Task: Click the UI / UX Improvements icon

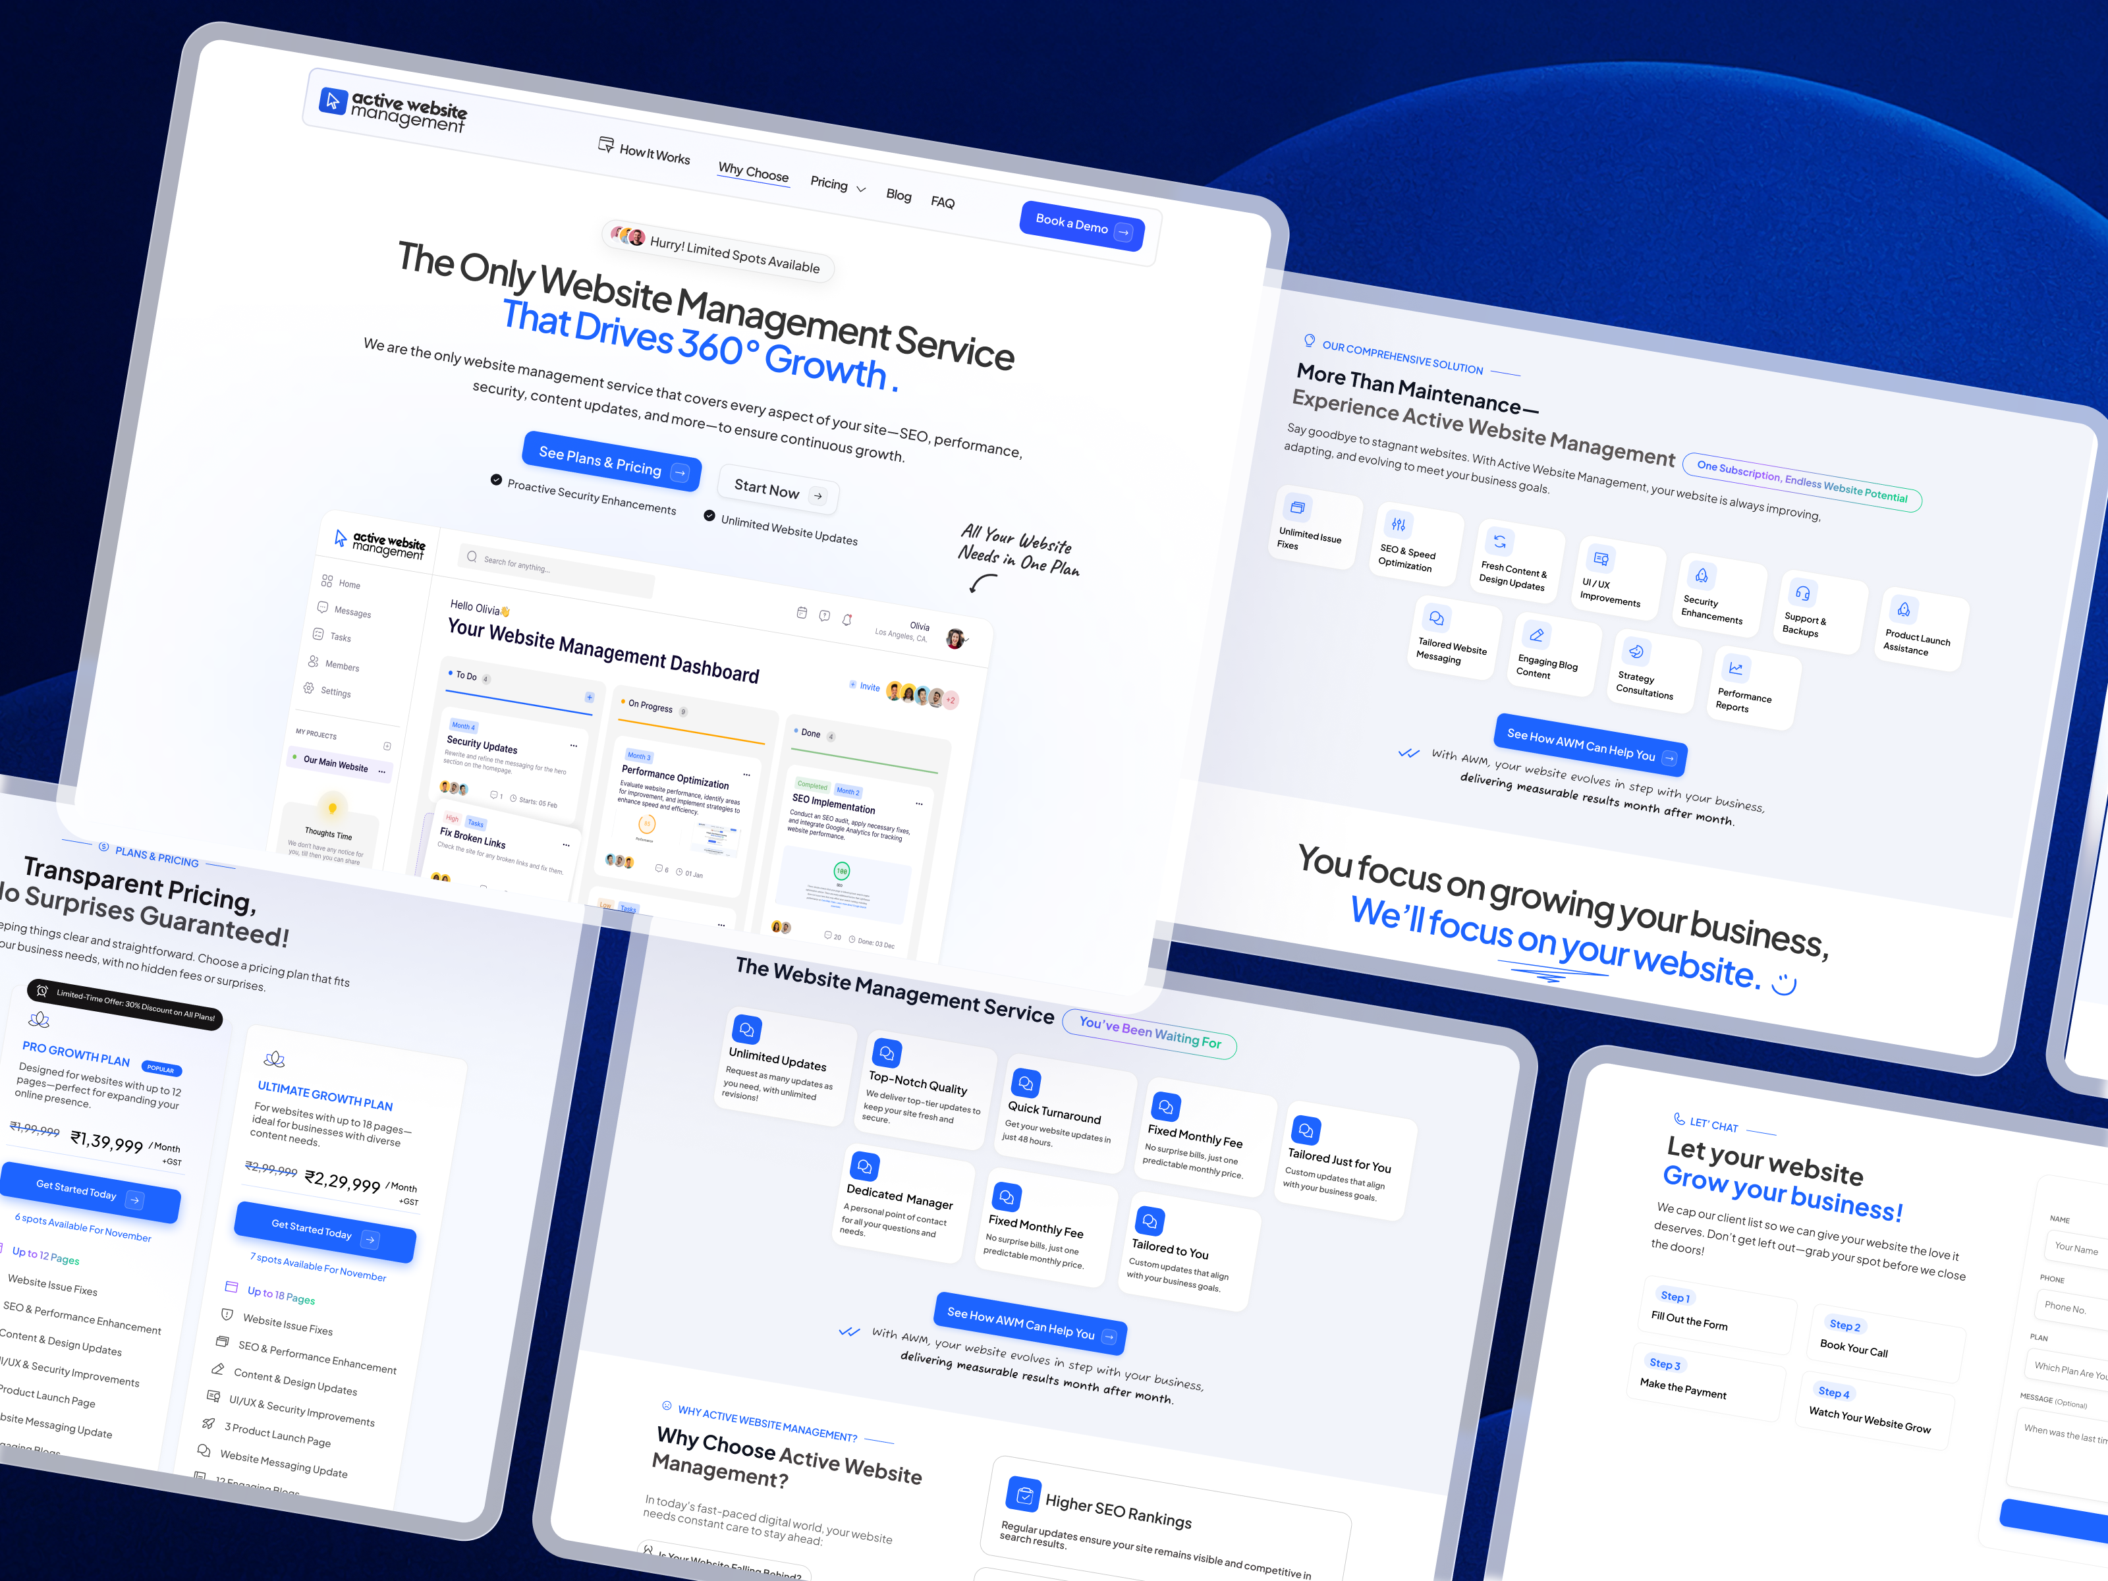Action: (1601, 559)
